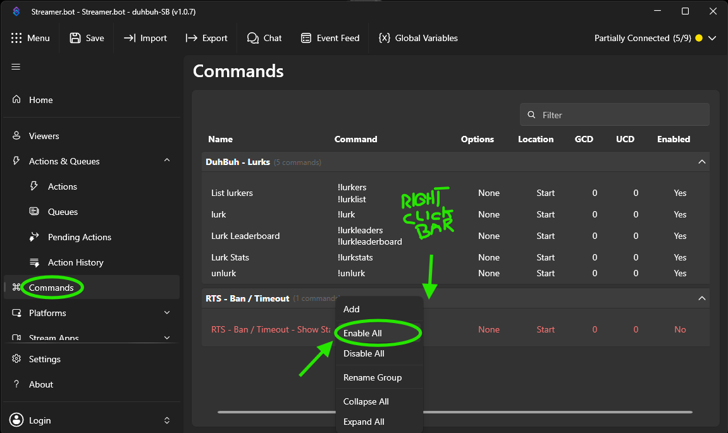Open the Global Variables label

point(426,38)
